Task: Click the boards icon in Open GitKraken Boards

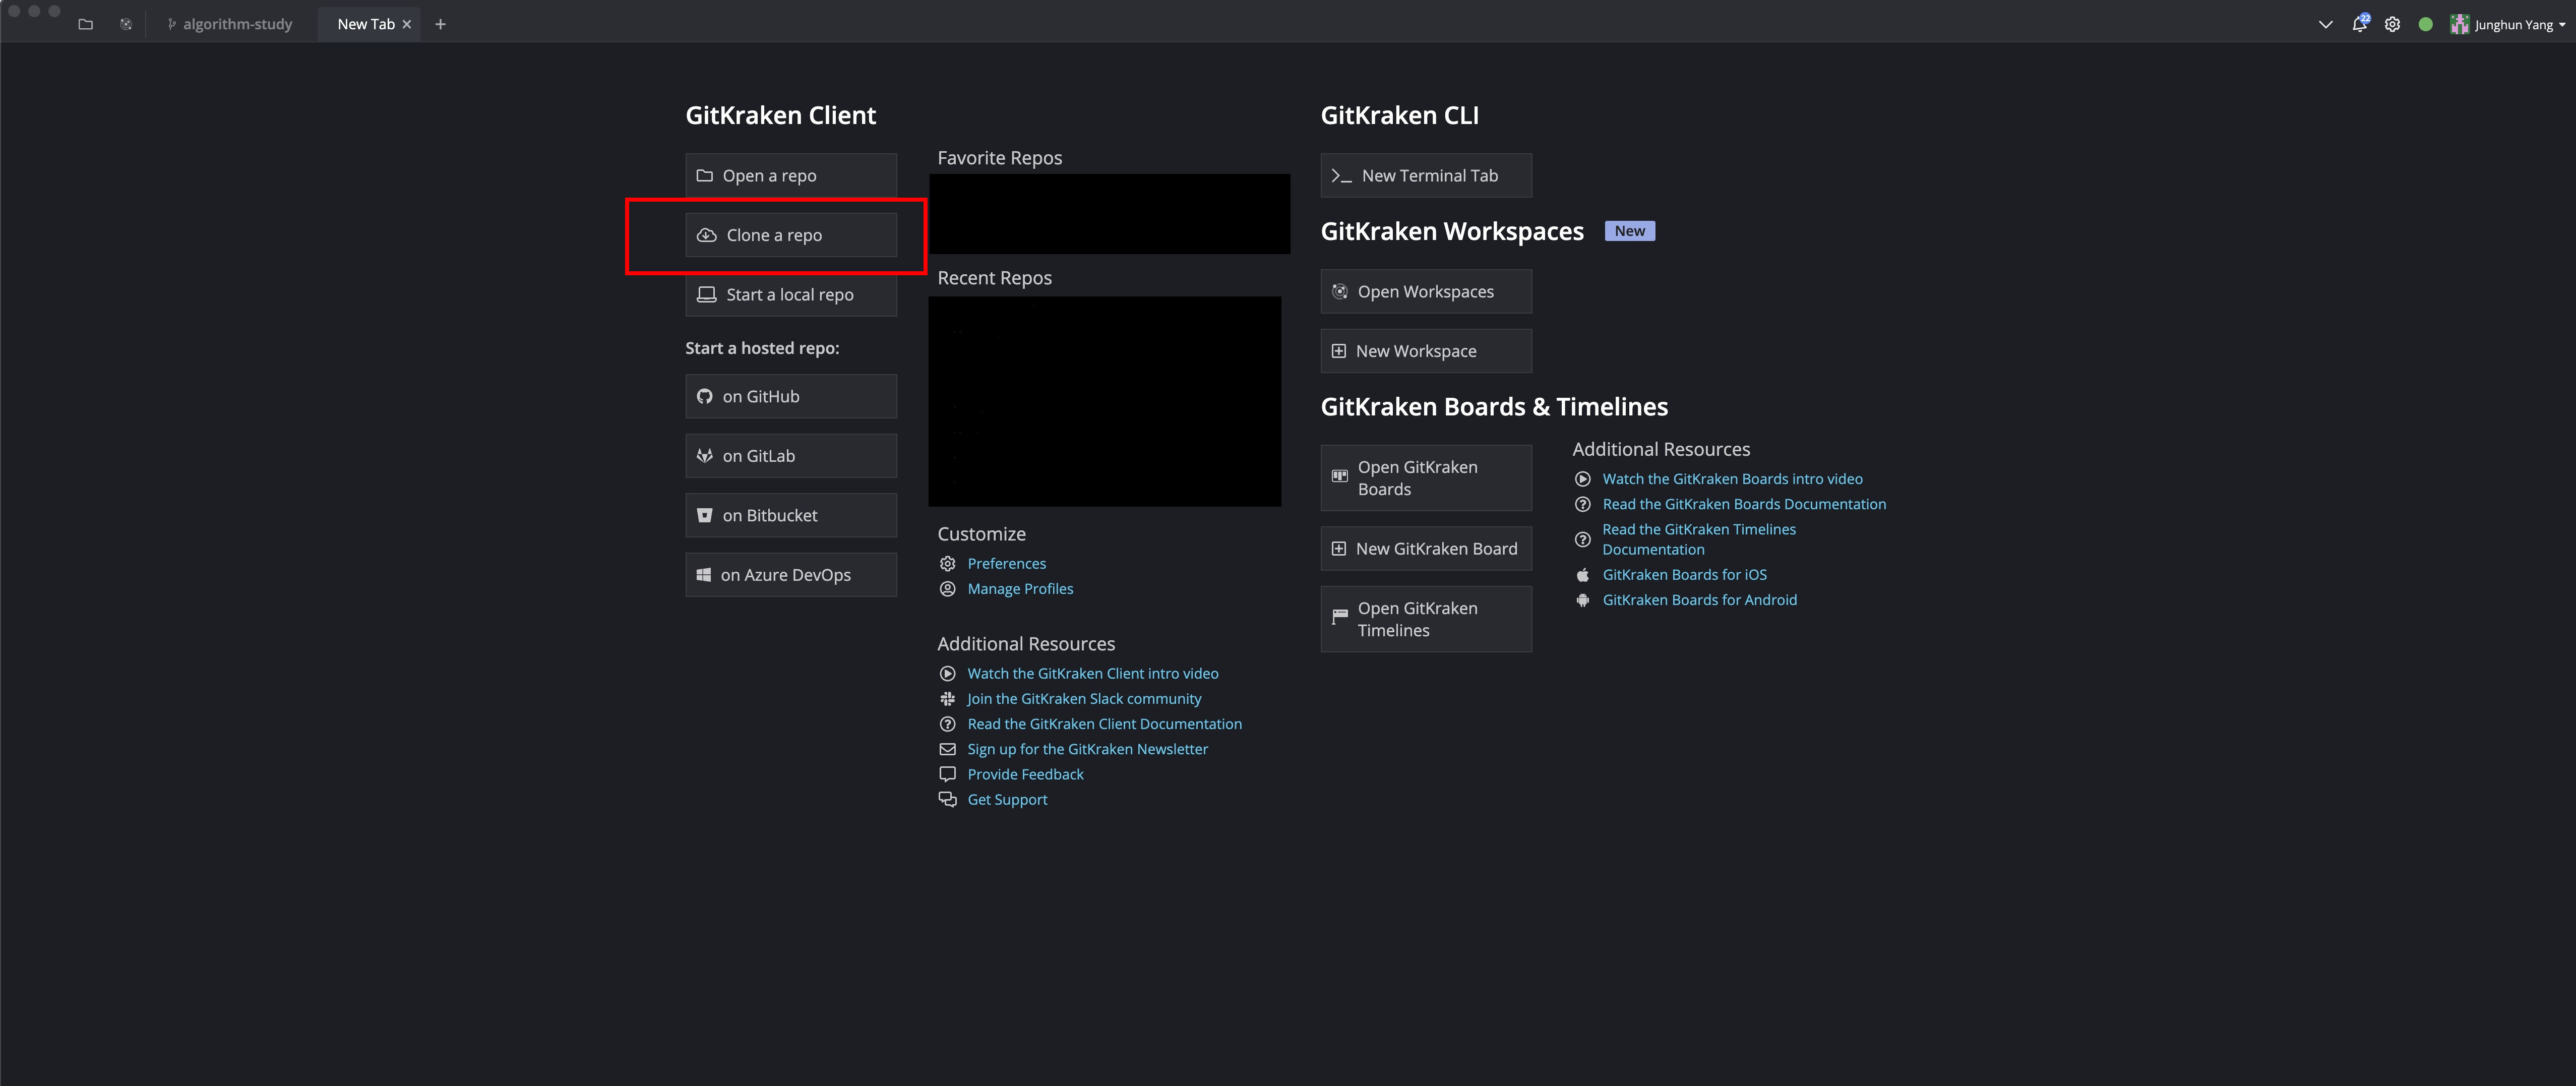Action: 1339,476
